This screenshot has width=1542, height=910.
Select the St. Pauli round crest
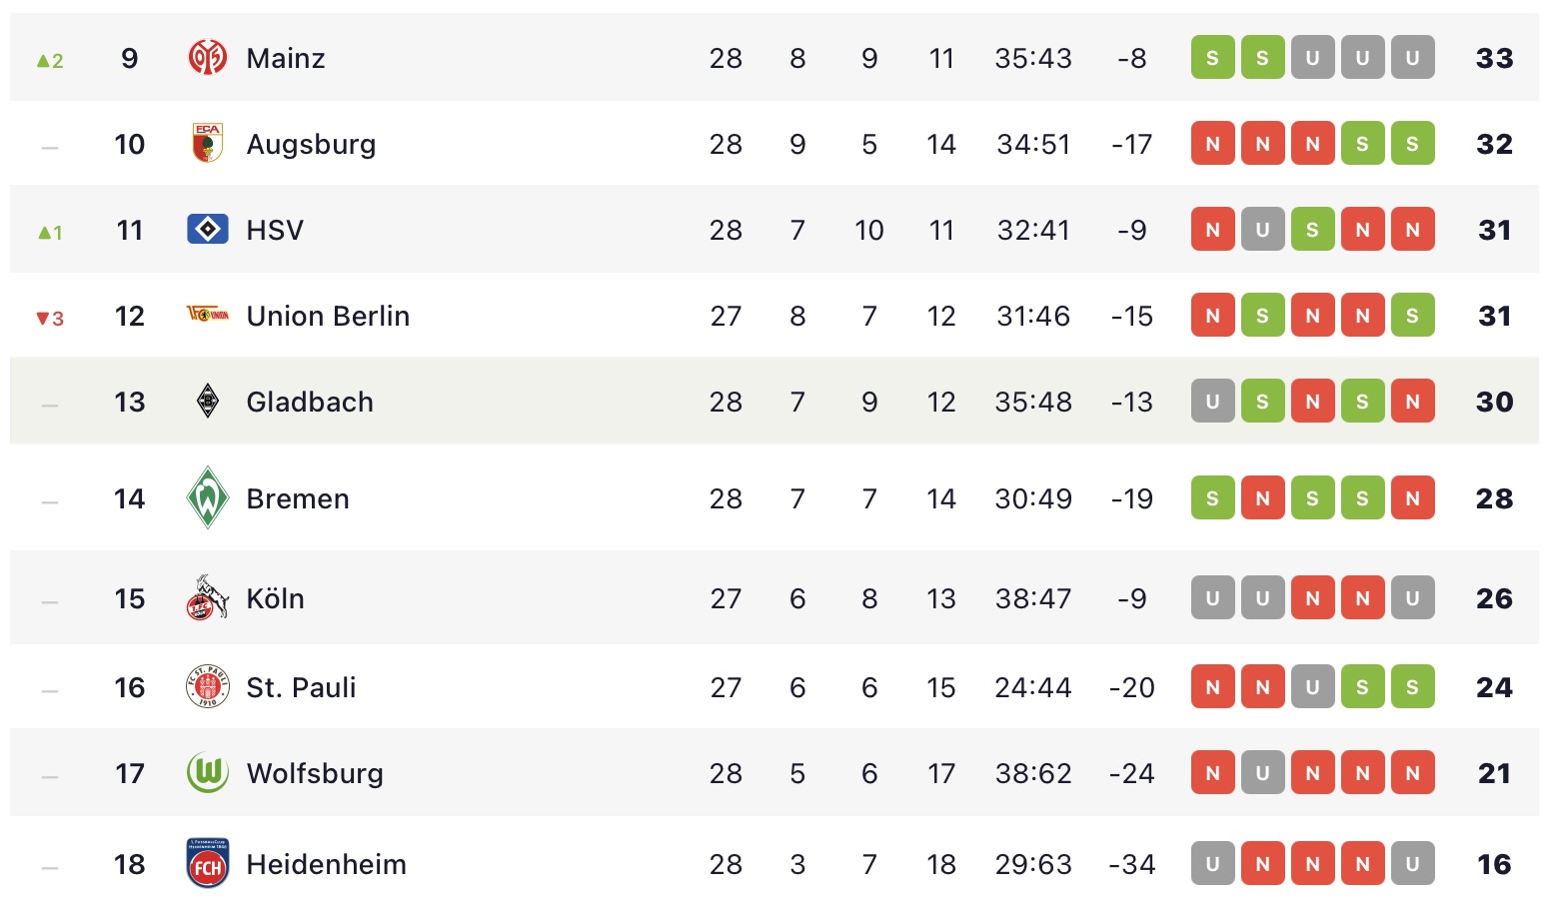(x=208, y=686)
